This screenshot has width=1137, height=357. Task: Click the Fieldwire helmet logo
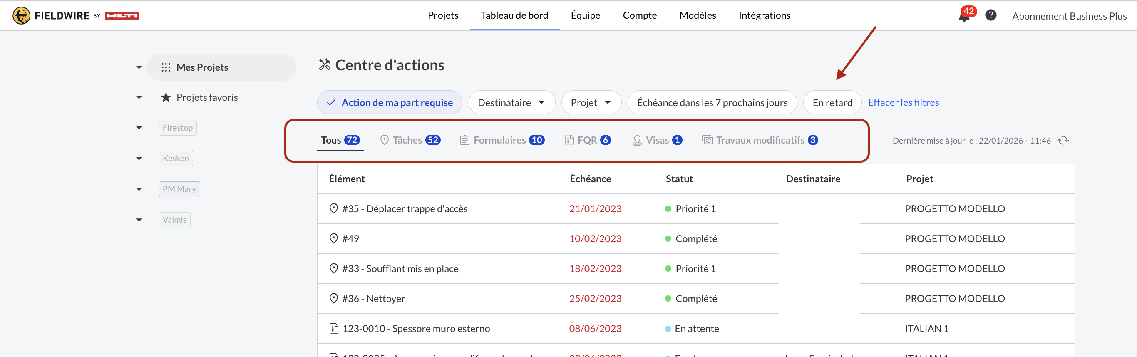[21, 16]
